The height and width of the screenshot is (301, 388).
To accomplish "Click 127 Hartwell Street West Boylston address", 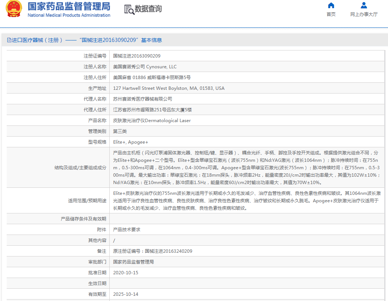I will [169, 88].
